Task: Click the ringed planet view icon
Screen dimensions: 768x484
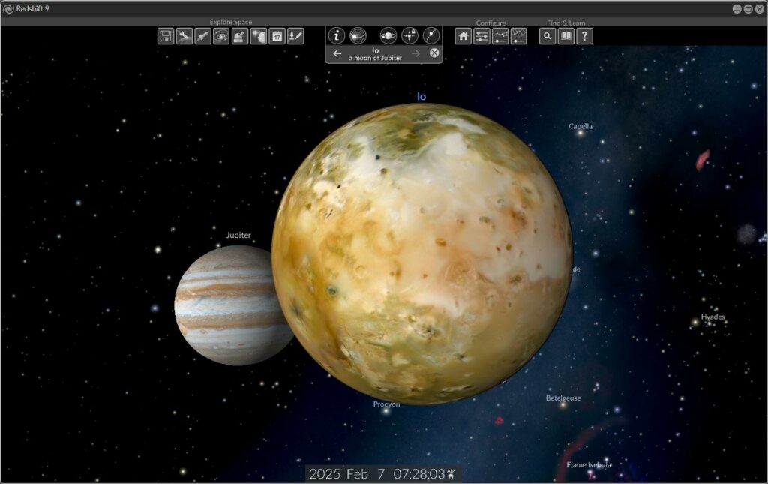Action: 388,35
